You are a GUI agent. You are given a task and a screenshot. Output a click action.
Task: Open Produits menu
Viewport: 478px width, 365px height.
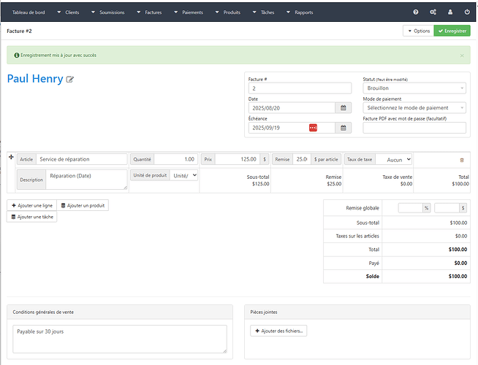228,12
